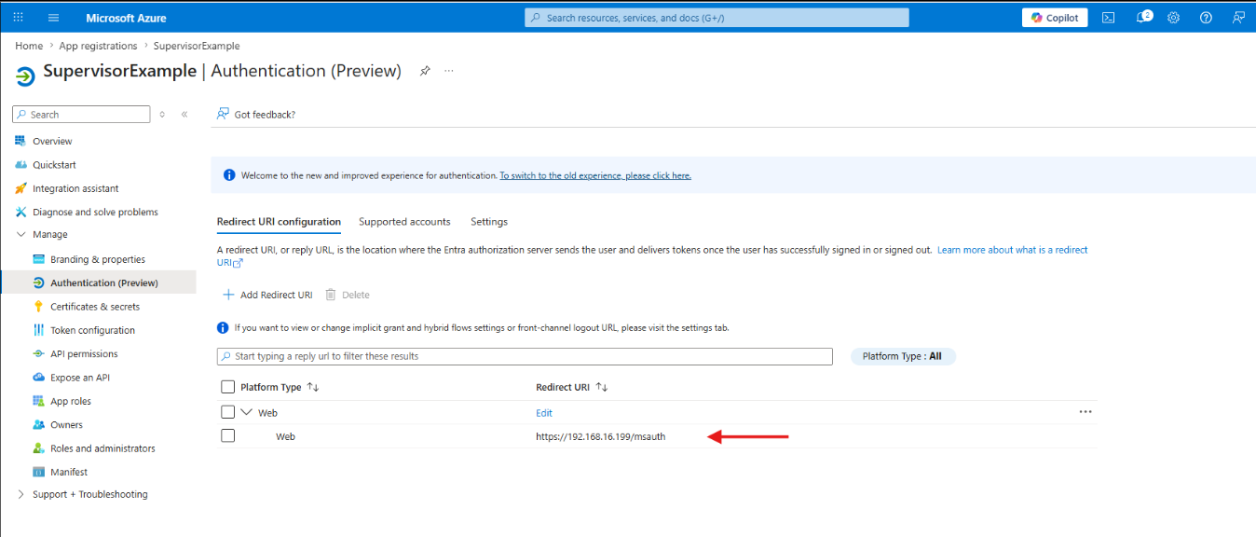This screenshot has width=1256, height=537.
Task: Click the Diagnose and solve problems wrench icon
Action: (20, 212)
